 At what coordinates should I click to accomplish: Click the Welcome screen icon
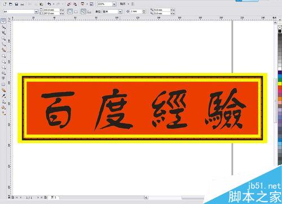(91, 4)
